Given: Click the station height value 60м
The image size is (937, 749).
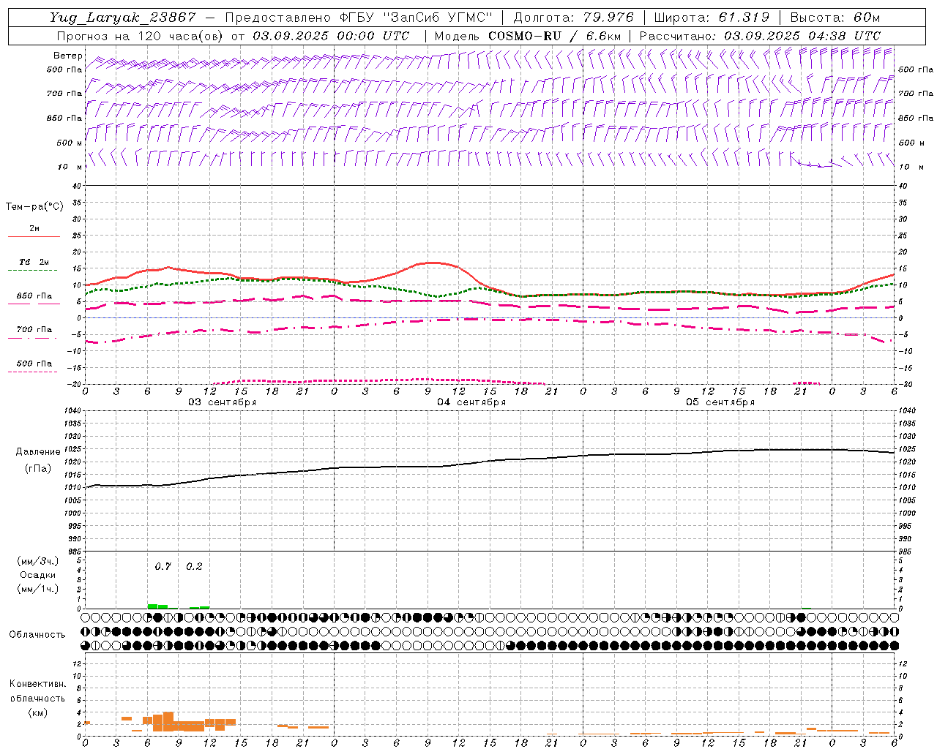Looking at the screenshot, I should point(866,18).
